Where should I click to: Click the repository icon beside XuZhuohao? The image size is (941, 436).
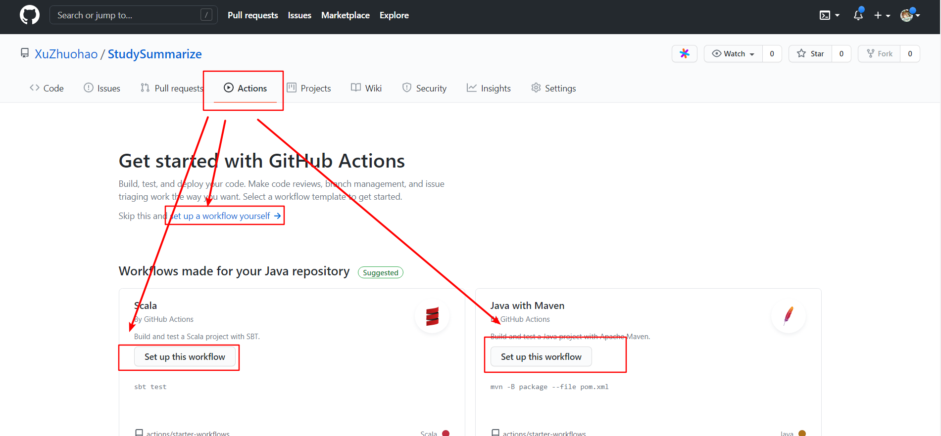25,53
